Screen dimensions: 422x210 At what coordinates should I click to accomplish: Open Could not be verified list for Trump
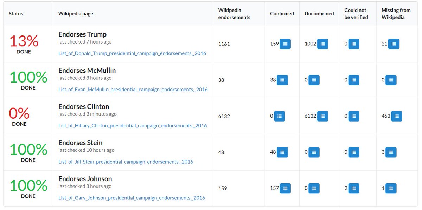pyautogui.click(x=354, y=44)
